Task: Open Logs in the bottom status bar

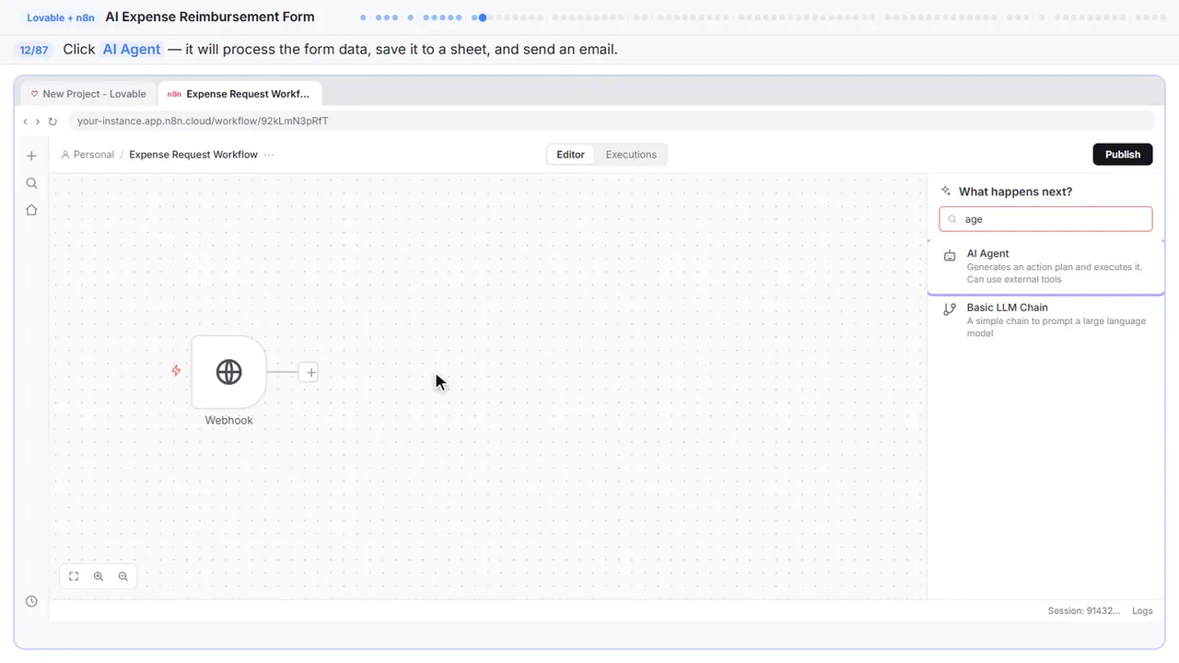Action: [1142, 611]
